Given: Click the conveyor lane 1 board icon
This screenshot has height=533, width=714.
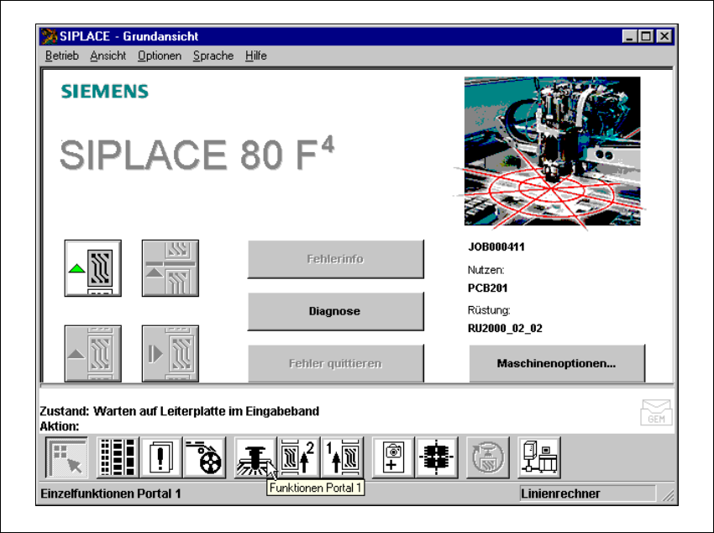Looking at the screenshot, I should 342,457.
